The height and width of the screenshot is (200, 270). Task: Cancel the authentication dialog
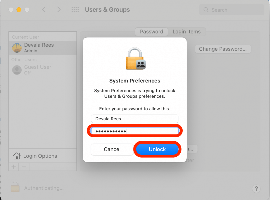coord(112,149)
